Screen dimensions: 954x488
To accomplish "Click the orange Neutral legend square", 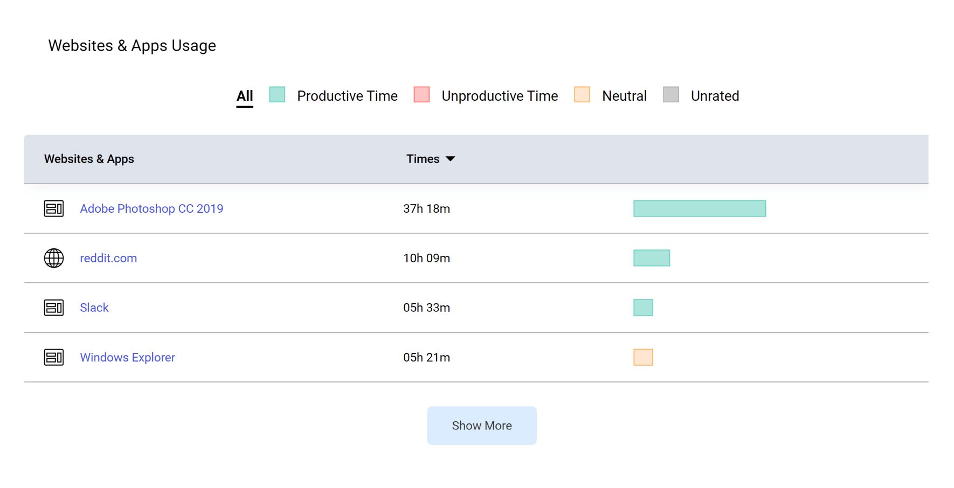I will [582, 95].
